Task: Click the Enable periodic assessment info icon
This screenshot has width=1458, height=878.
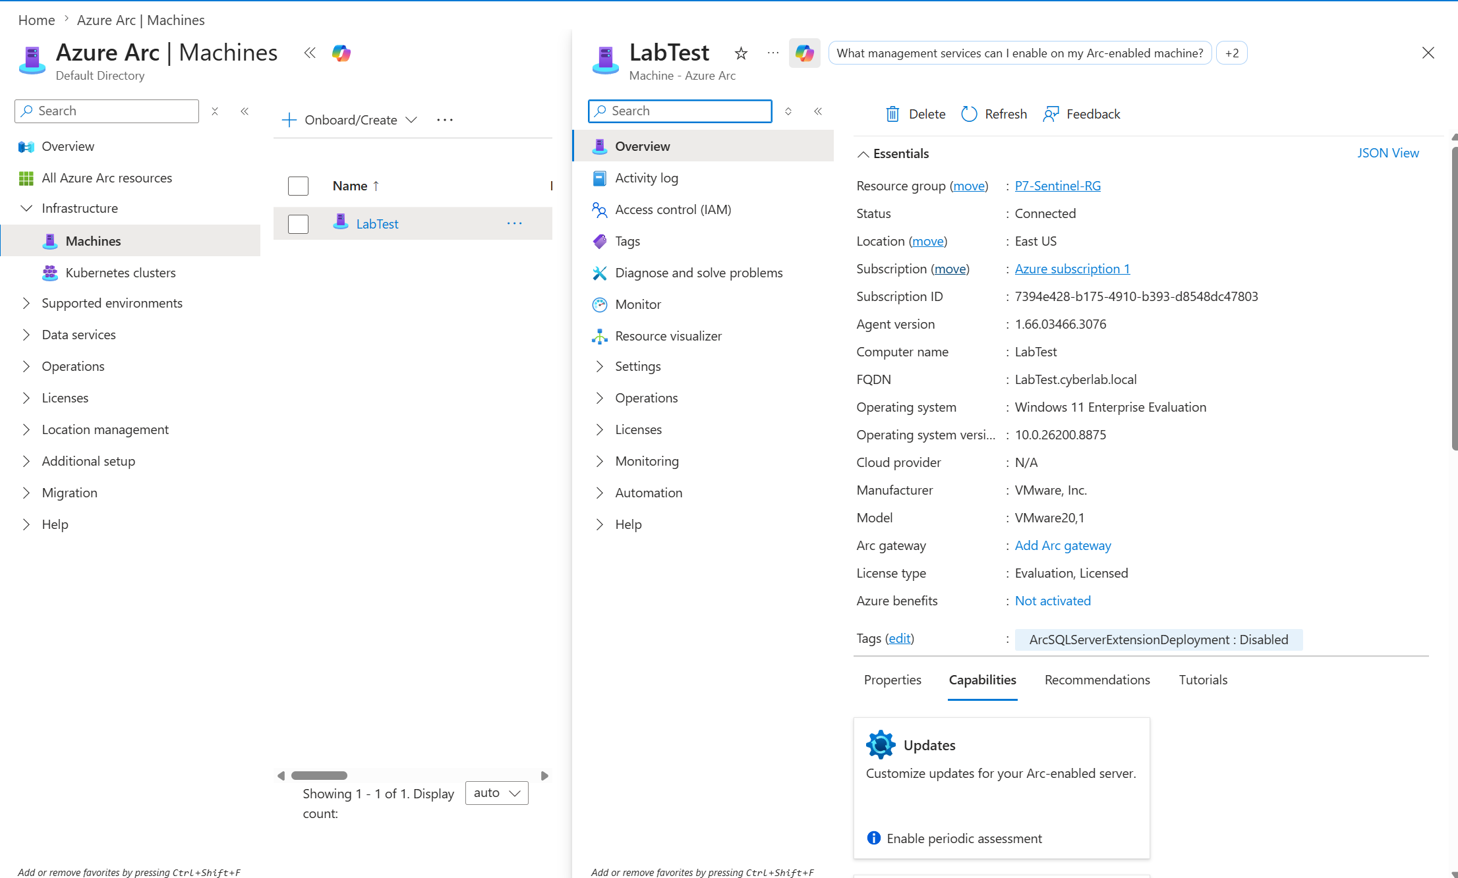Action: 874,838
